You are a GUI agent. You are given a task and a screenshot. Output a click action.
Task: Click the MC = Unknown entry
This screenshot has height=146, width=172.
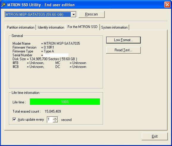point(71,63)
